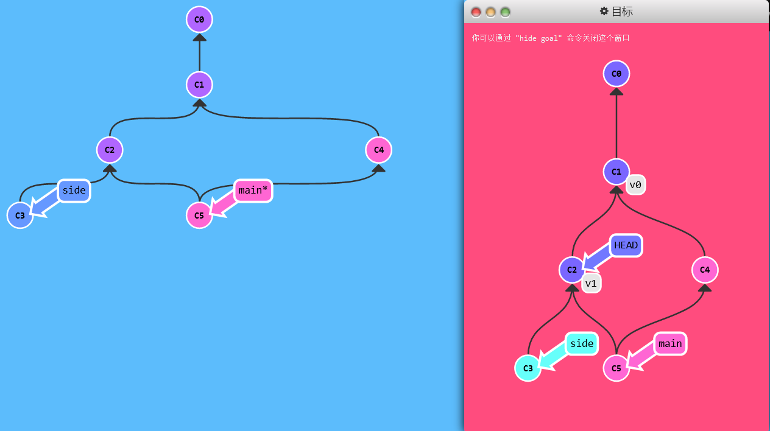Screen dimensions: 770x431
Task: Select the v1 tag in the goal window
Action: 591,283
